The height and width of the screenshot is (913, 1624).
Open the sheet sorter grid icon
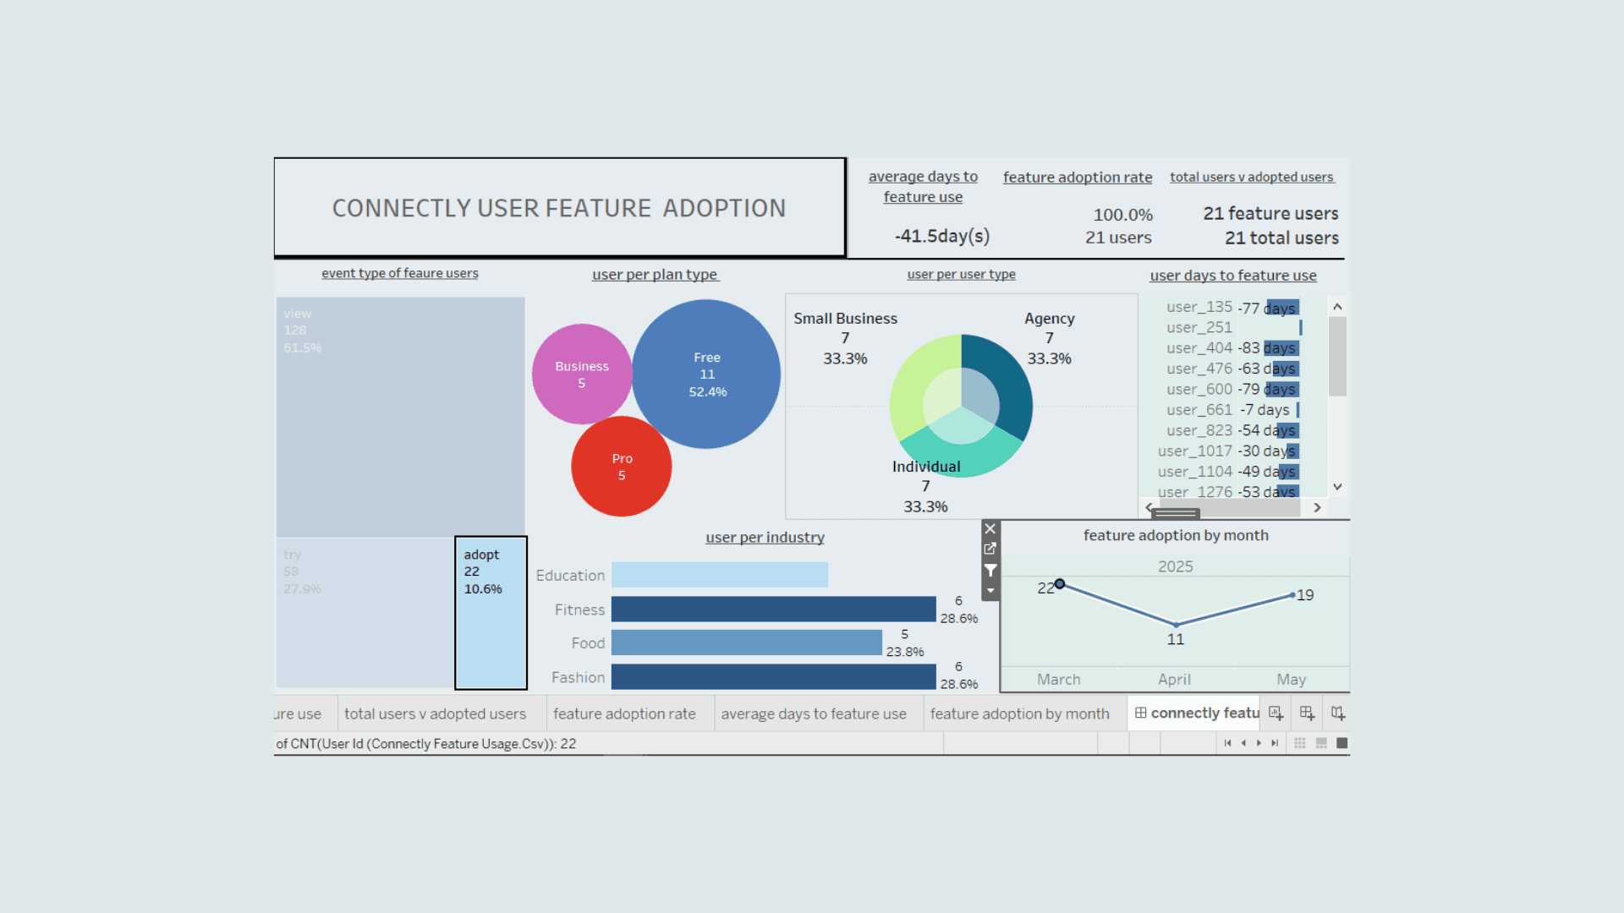click(1299, 743)
